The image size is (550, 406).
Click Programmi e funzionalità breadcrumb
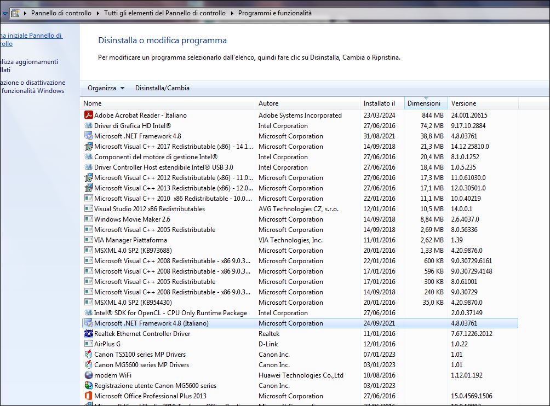274,13
